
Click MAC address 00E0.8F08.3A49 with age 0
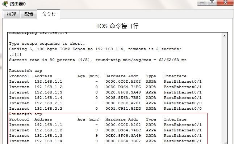click(123, 92)
